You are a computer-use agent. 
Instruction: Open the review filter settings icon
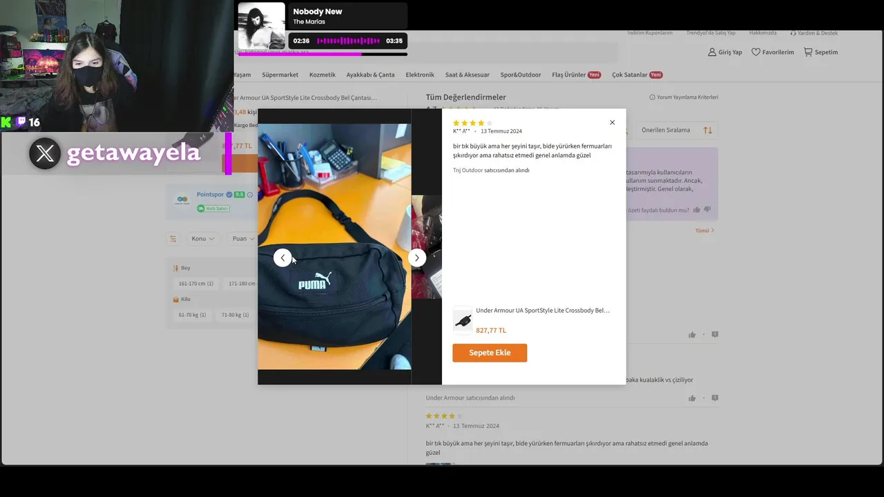point(173,239)
